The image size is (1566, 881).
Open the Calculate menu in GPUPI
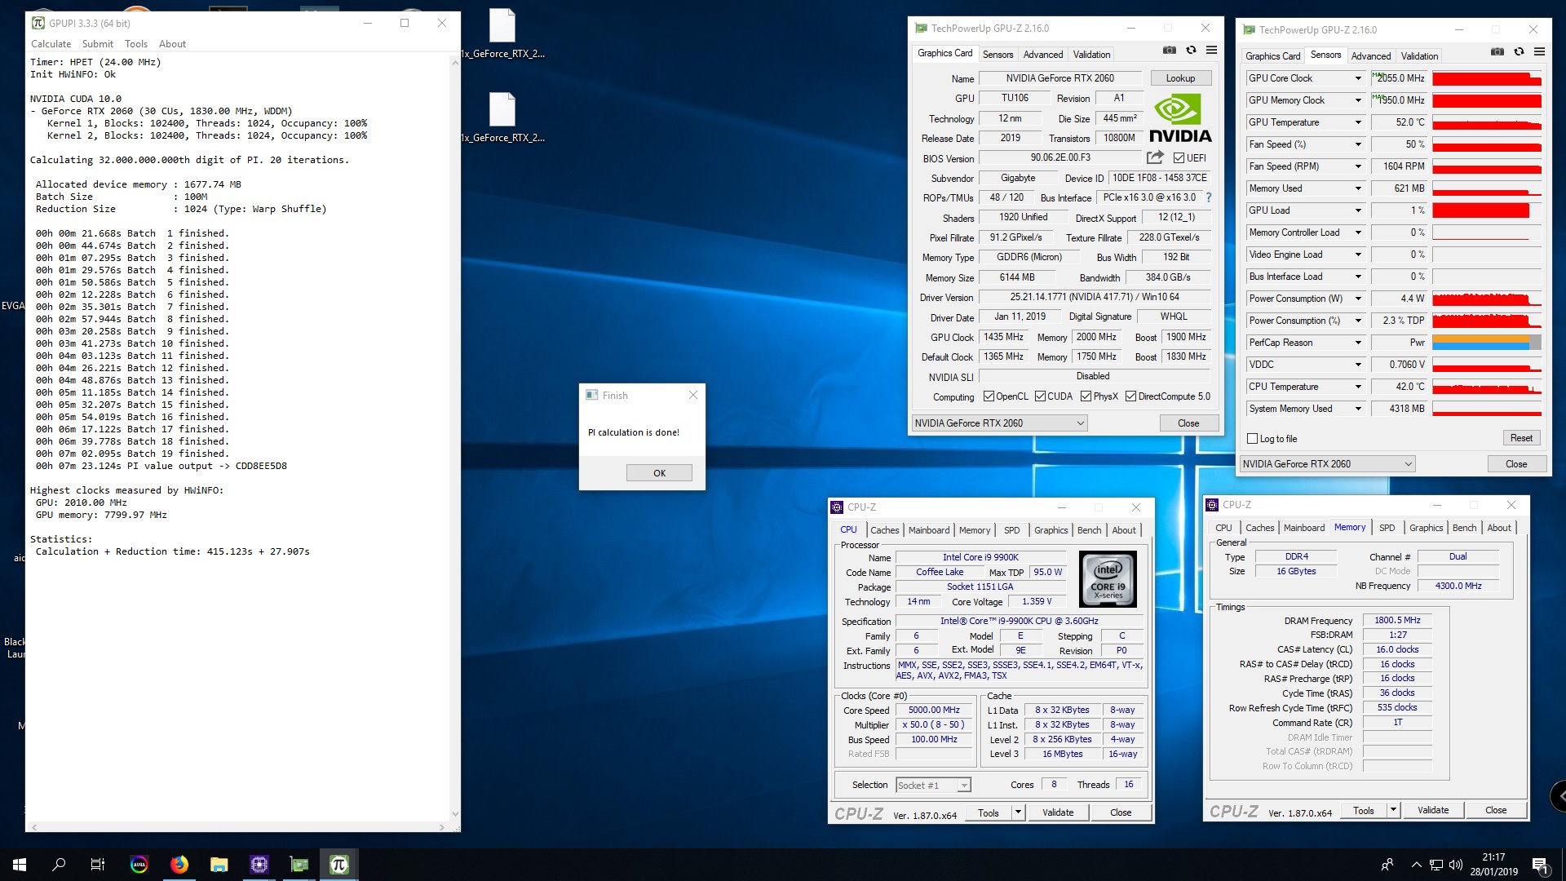point(51,44)
